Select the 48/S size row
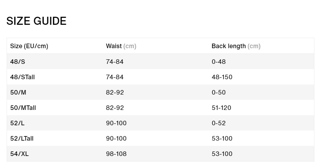This screenshot has height=164, width=320. point(161,61)
